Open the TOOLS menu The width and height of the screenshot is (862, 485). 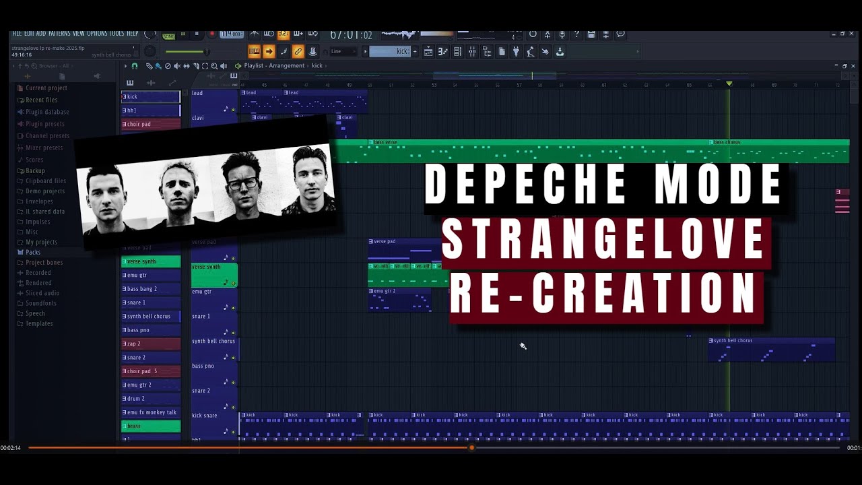(x=117, y=33)
